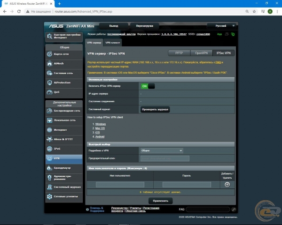282x225 pixels.
Task: Click the users status icon in the header
Action: coord(227,34)
